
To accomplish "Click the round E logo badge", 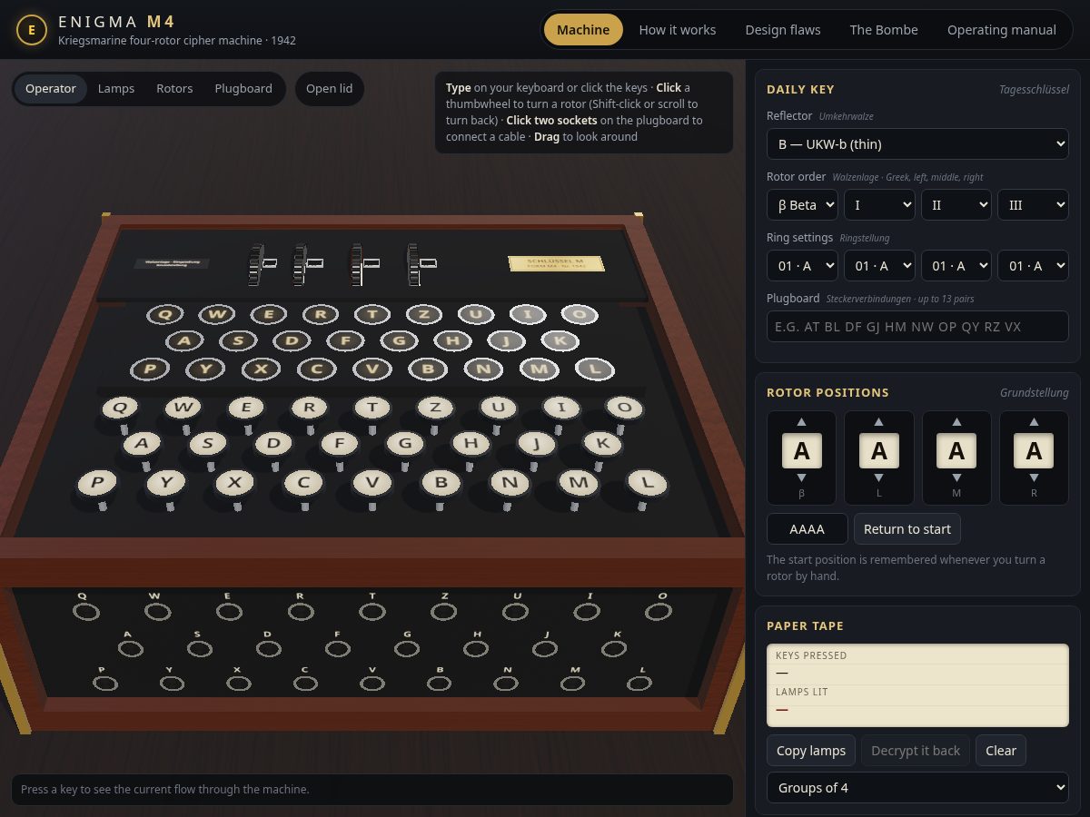I will tap(32, 30).
